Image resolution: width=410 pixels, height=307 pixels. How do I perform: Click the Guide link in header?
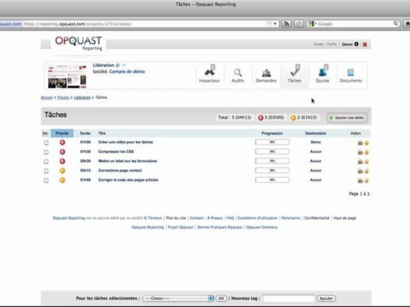point(319,44)
